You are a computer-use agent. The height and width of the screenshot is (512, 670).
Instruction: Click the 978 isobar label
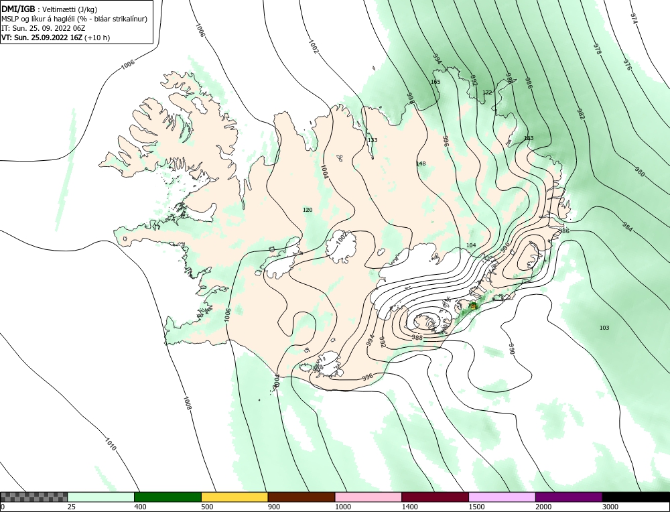click(597, 49)
